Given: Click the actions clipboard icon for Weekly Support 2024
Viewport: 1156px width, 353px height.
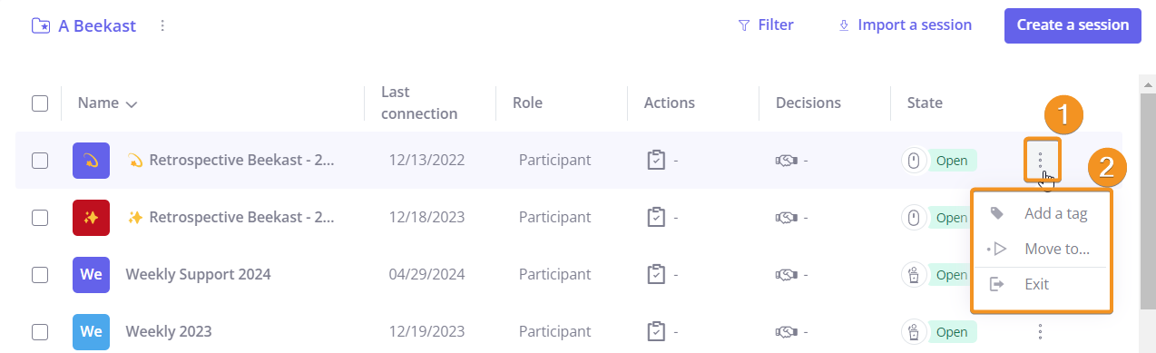Looking at the screenshot, I should coord(656,274).
